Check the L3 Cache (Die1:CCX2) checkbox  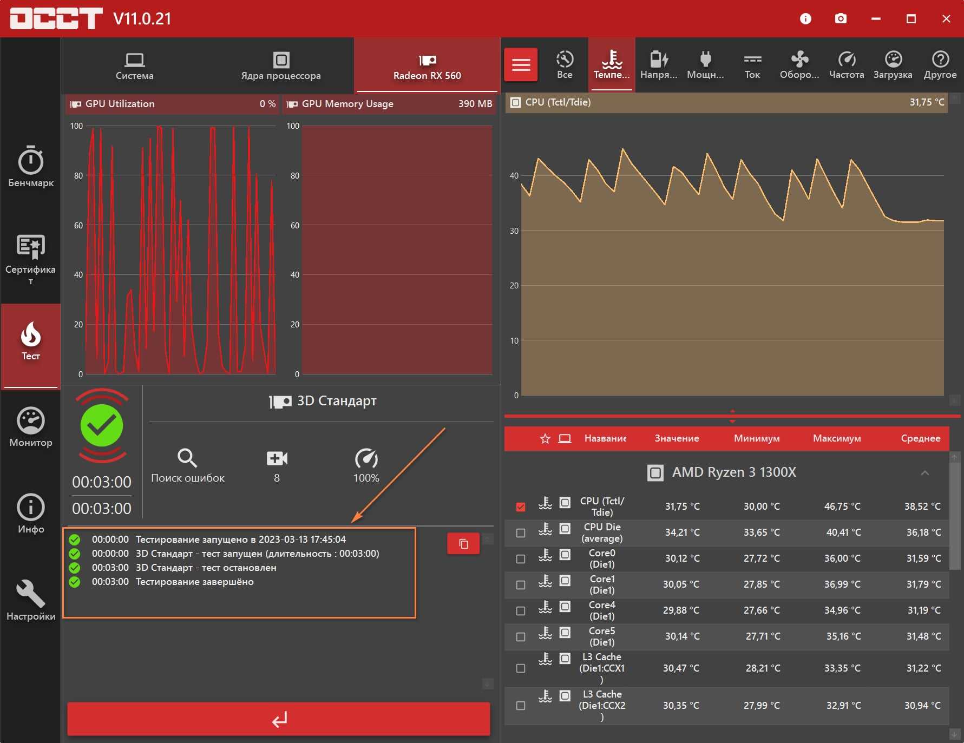[521, 706]
